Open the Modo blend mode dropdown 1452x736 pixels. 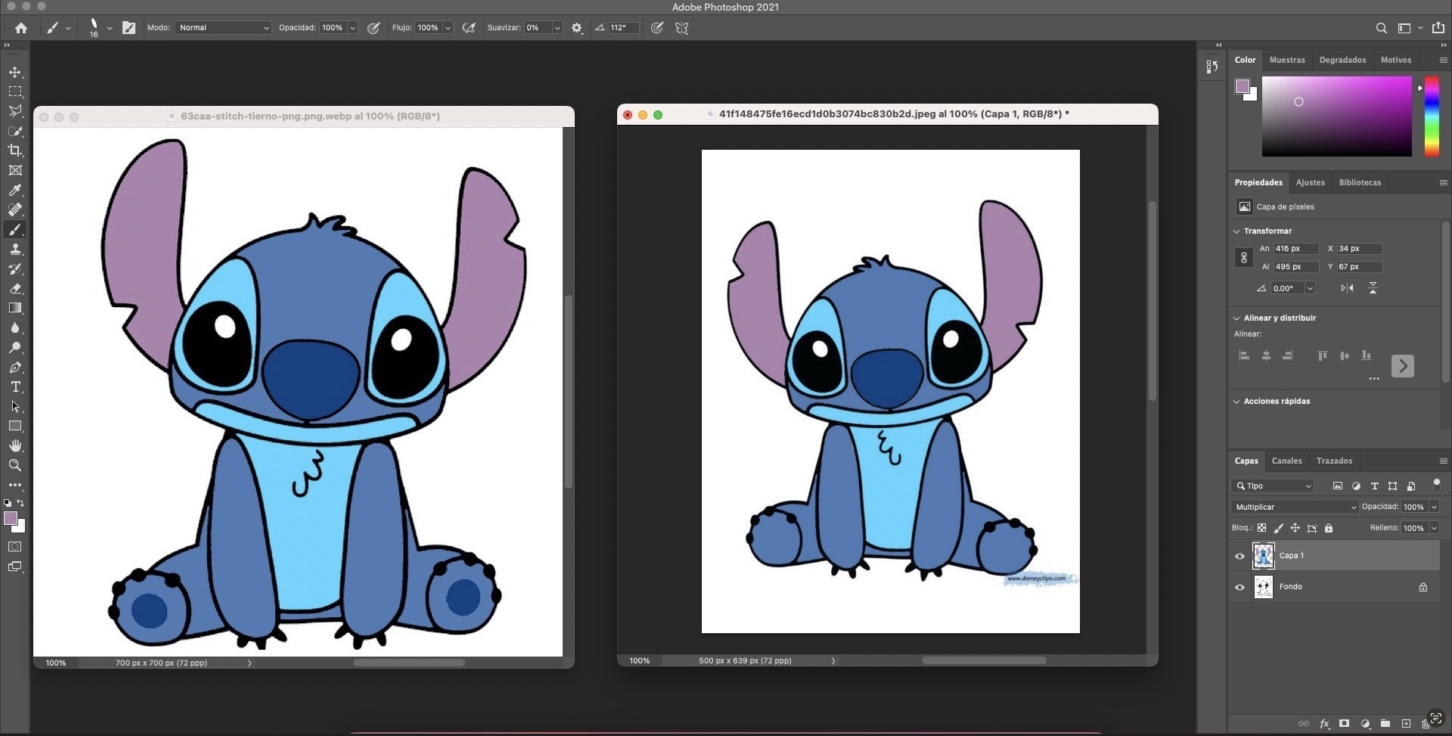(224, 28)
